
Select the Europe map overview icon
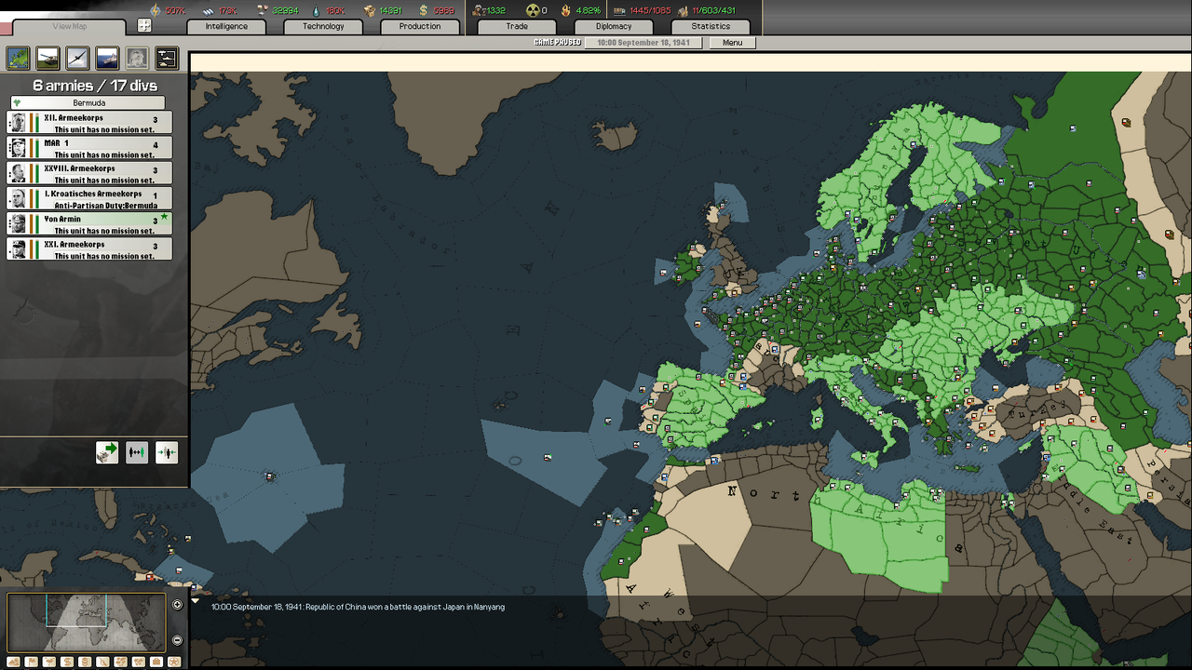[18, 59]
